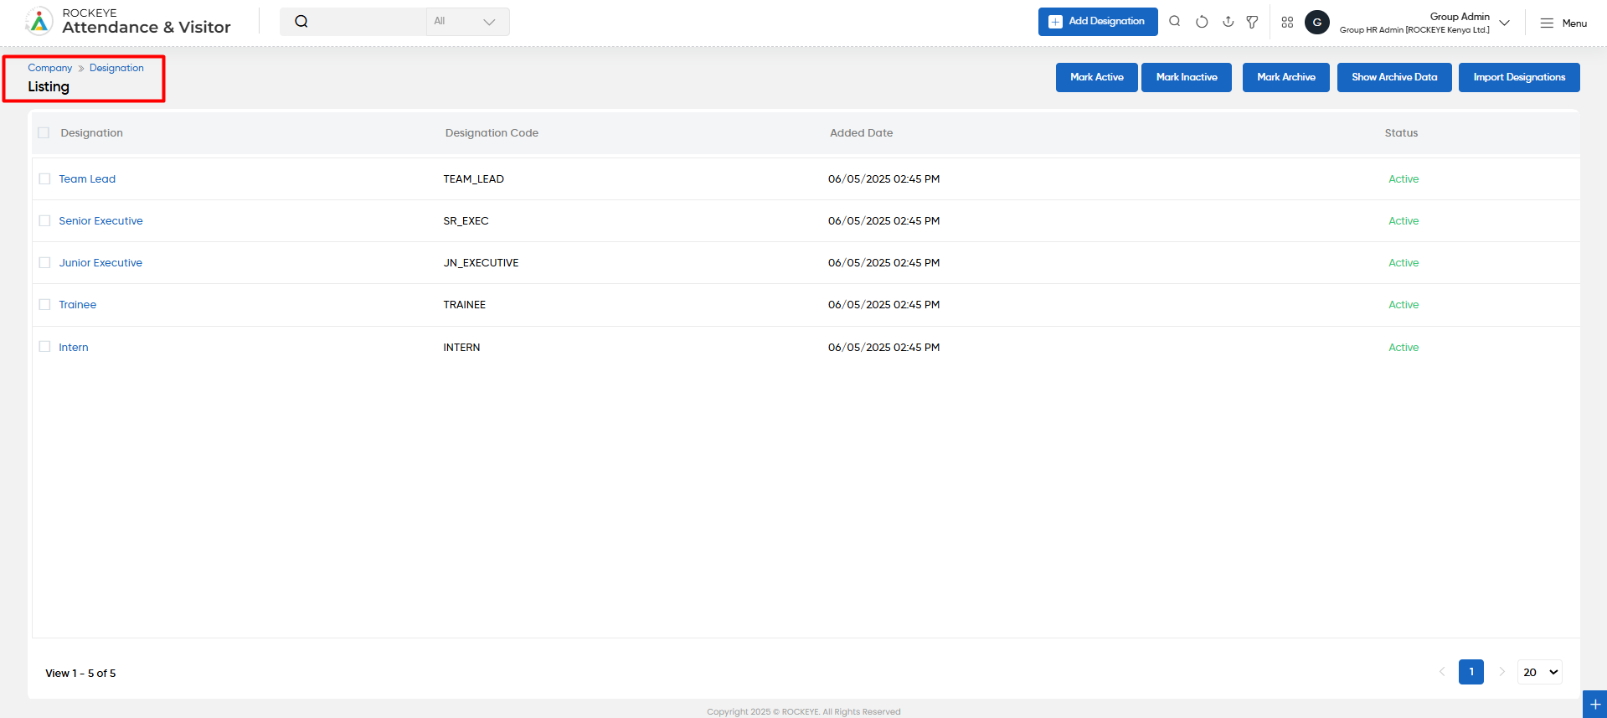Expand the Group Admin profile dropdown

click(1505, 23)
